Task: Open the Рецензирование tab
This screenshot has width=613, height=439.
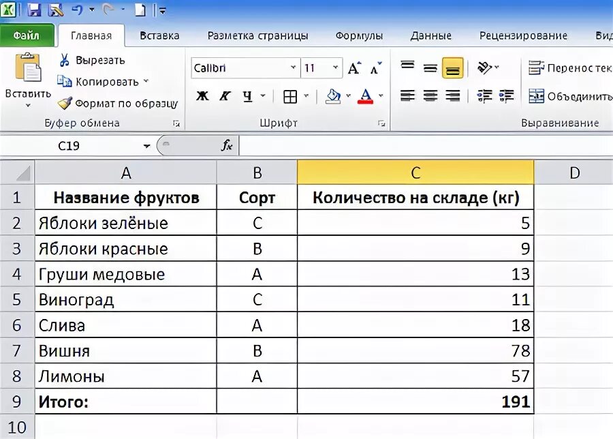Action: coord(523,35)
